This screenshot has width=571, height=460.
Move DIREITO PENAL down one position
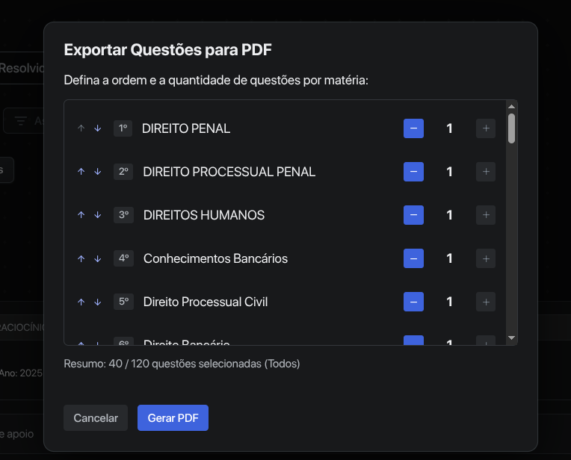pos(97,128)
